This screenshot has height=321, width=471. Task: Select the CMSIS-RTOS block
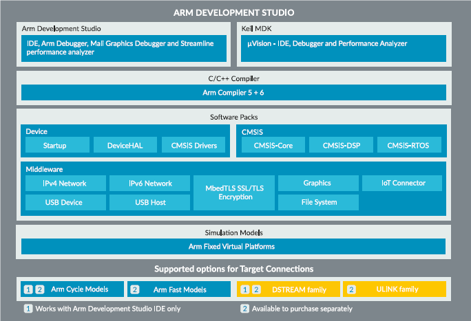(x=409, y=145)
